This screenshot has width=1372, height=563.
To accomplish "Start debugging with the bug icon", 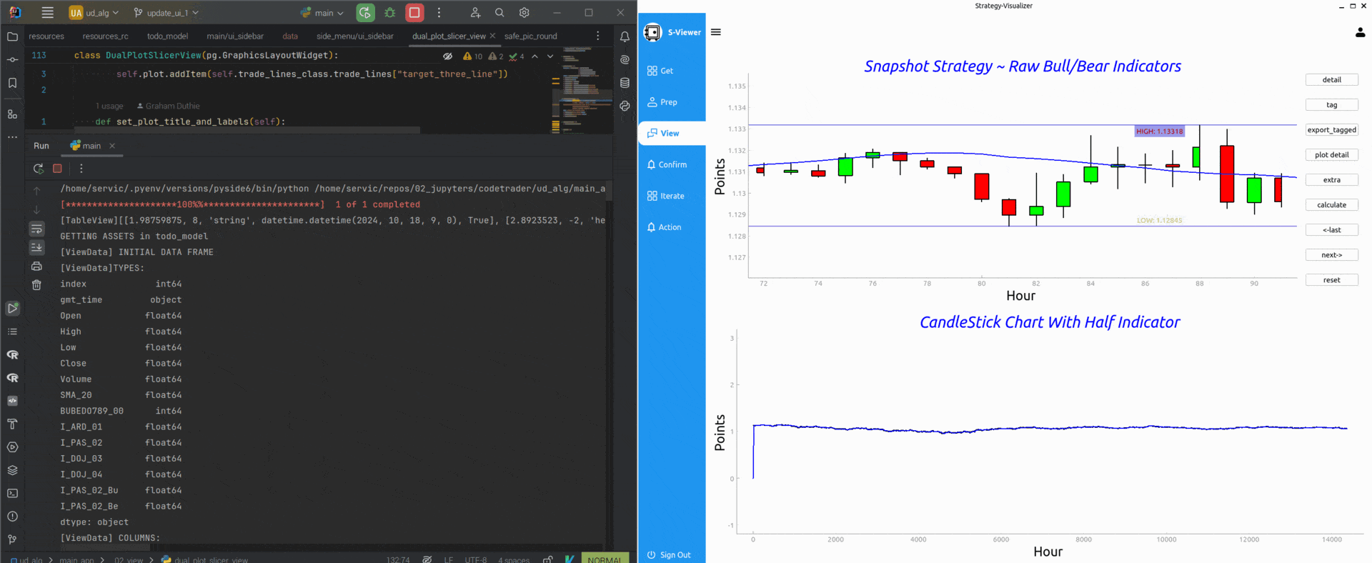I will (x=390, y=12).
